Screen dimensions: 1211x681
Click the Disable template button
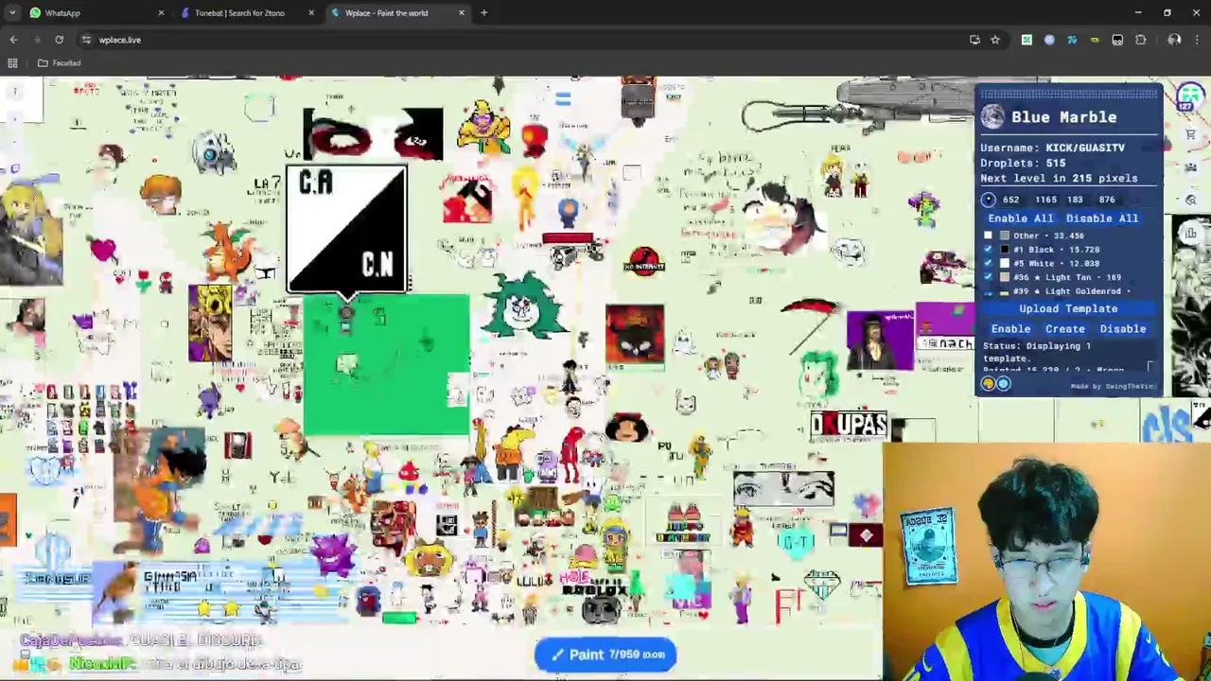coord(1123,329)
